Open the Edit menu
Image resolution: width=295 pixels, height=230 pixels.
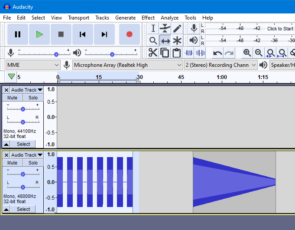(x=21, y=18)
